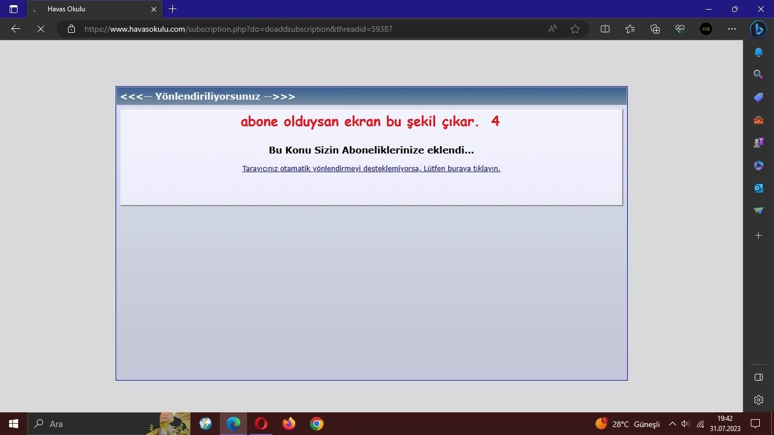Image resolution: width=774 pixels, height=435 pixels.
Task: Open sidebar settings gear
Action: tap(759, 400)
